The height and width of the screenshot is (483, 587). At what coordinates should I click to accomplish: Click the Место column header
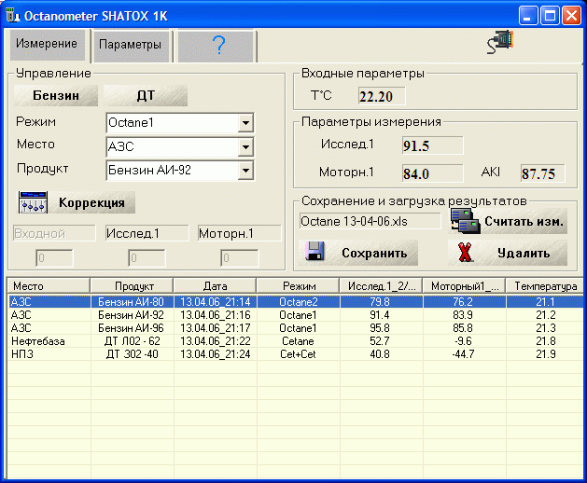click(49, 286)
